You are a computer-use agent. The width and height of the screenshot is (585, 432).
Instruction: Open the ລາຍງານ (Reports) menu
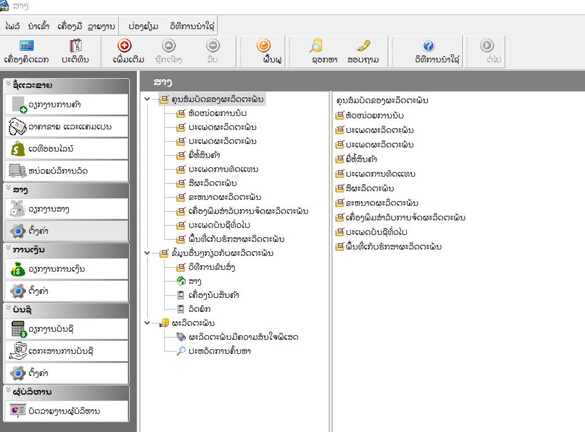pos(101,26)
